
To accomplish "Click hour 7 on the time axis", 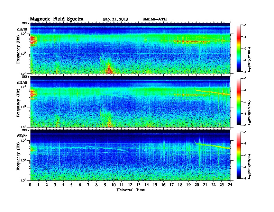I will coord(89,185).
